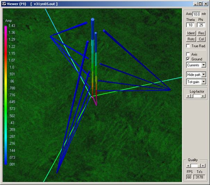Click the Quality slider left arrow

pos(188,166)
